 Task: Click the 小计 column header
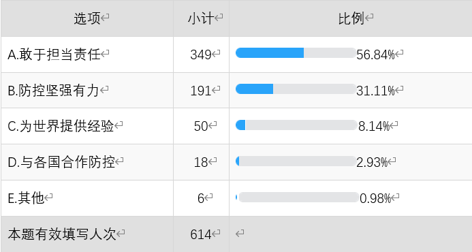201,18
